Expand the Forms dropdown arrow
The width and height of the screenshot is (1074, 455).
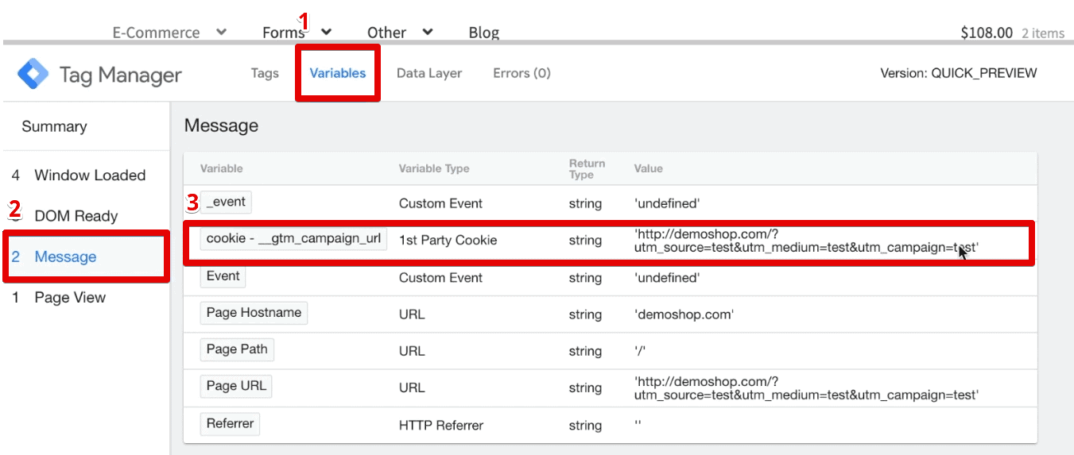(x=326, y=33)
